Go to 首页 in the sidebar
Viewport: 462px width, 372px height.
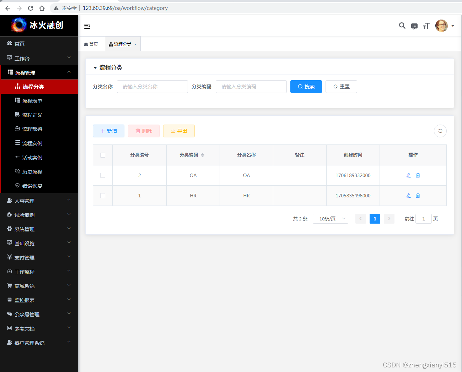(39, 43)
